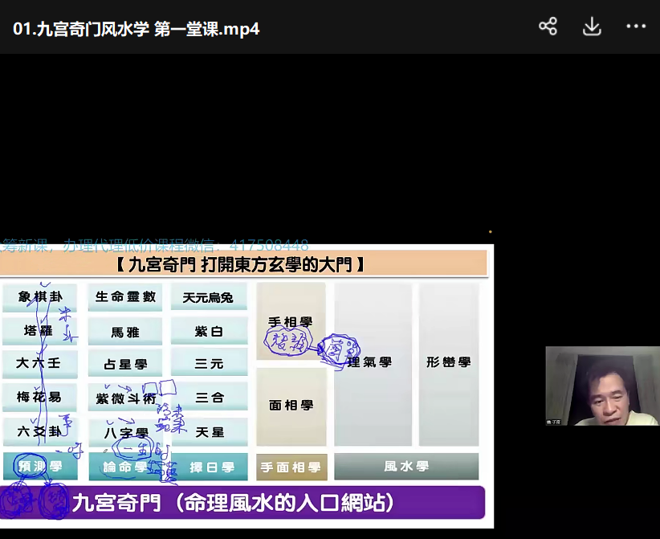Click the video file title text
The image size is (660, 539).
[136, 29]
